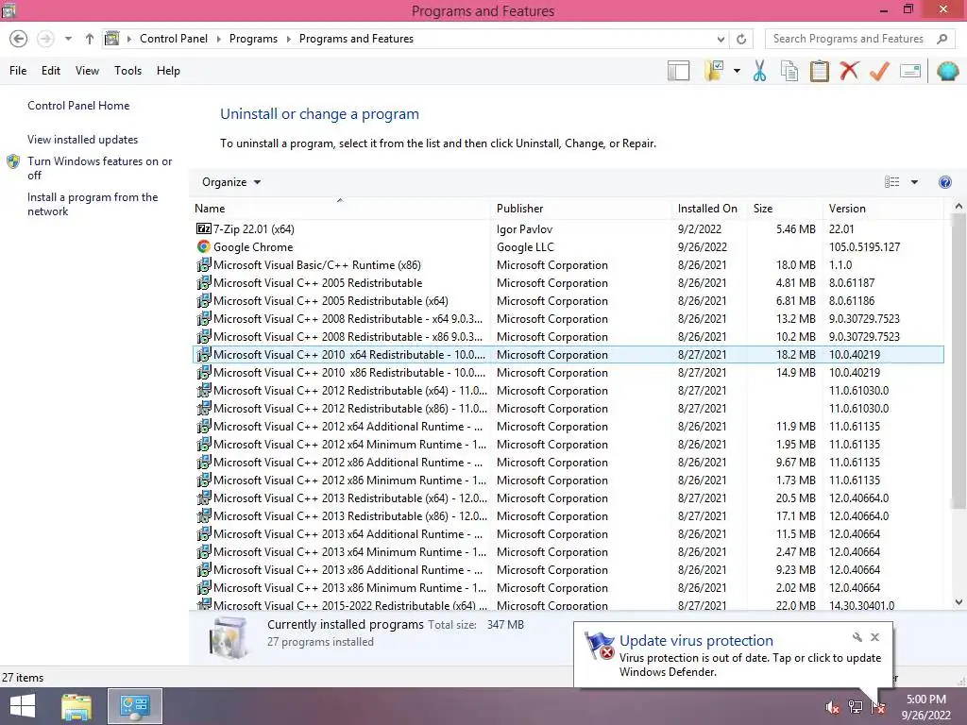Expand the folder options dropdown arrow

(737, 71)
